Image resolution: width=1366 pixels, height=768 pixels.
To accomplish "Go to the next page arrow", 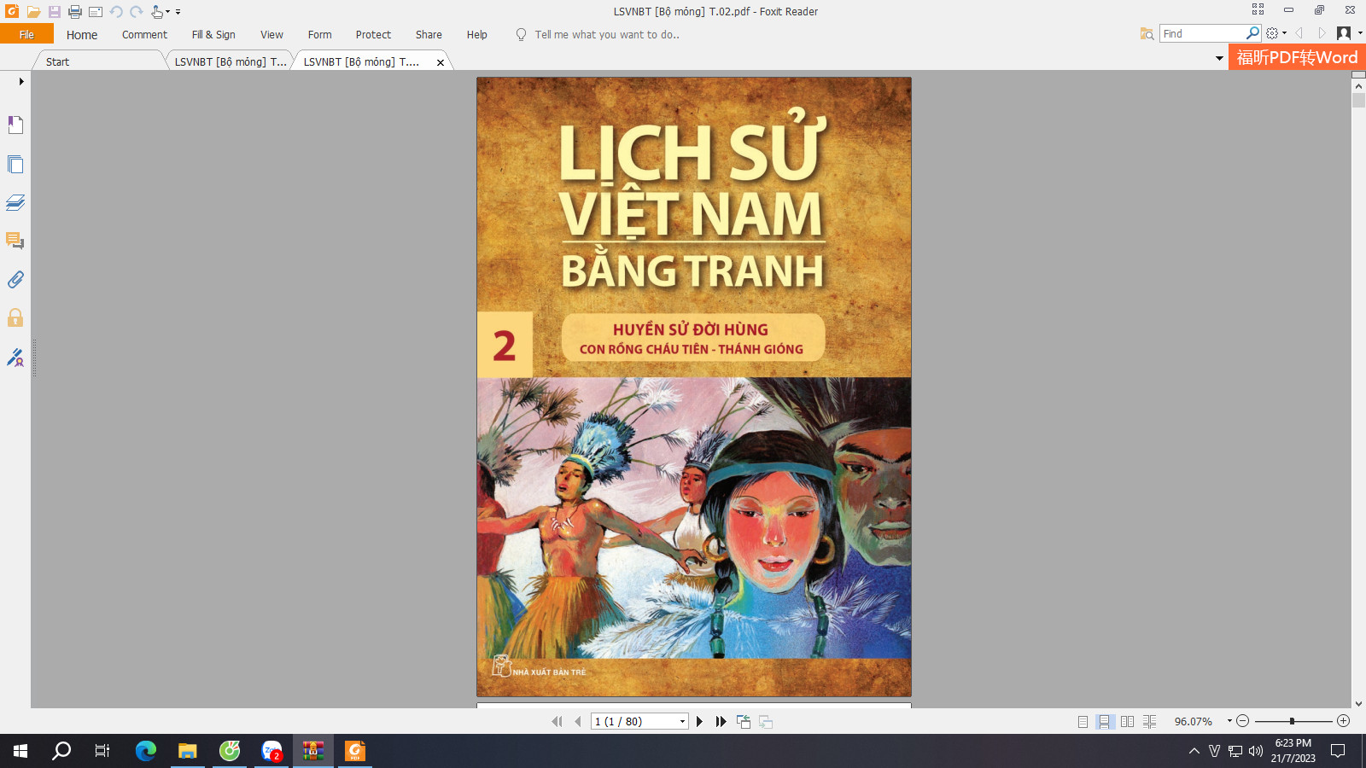I will (699, 721).
